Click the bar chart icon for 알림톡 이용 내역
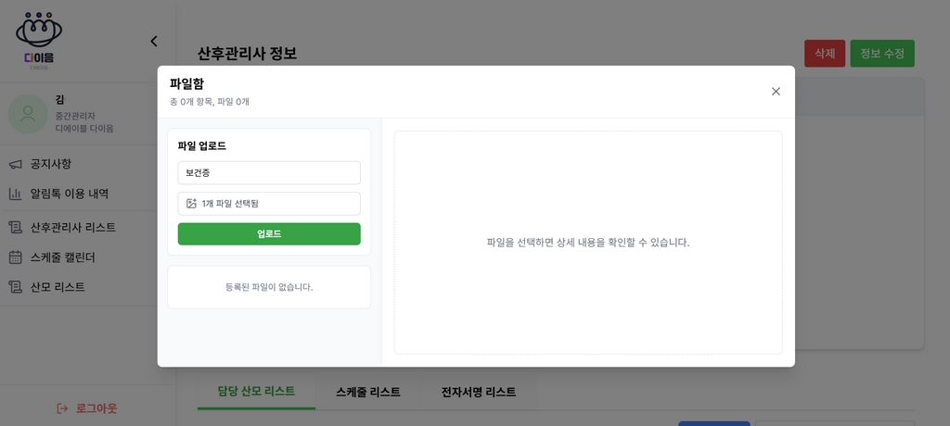 click(15, 194)
